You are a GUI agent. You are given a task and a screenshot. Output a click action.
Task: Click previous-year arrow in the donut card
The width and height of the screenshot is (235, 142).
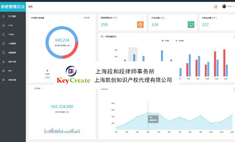(81, 18)
